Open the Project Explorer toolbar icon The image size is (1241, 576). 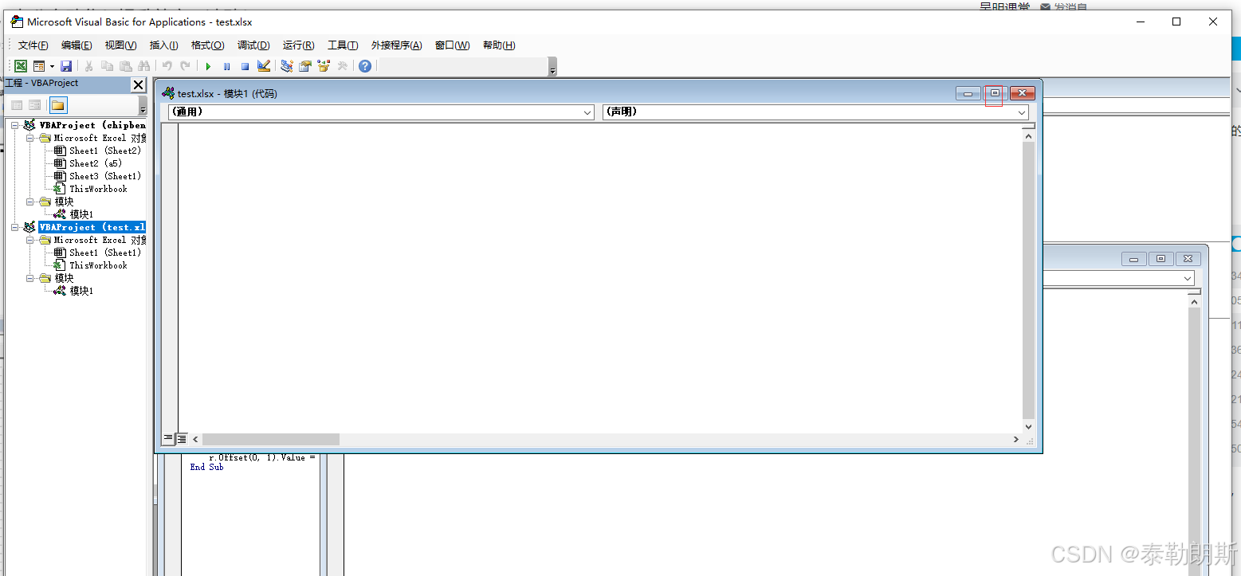287,66
